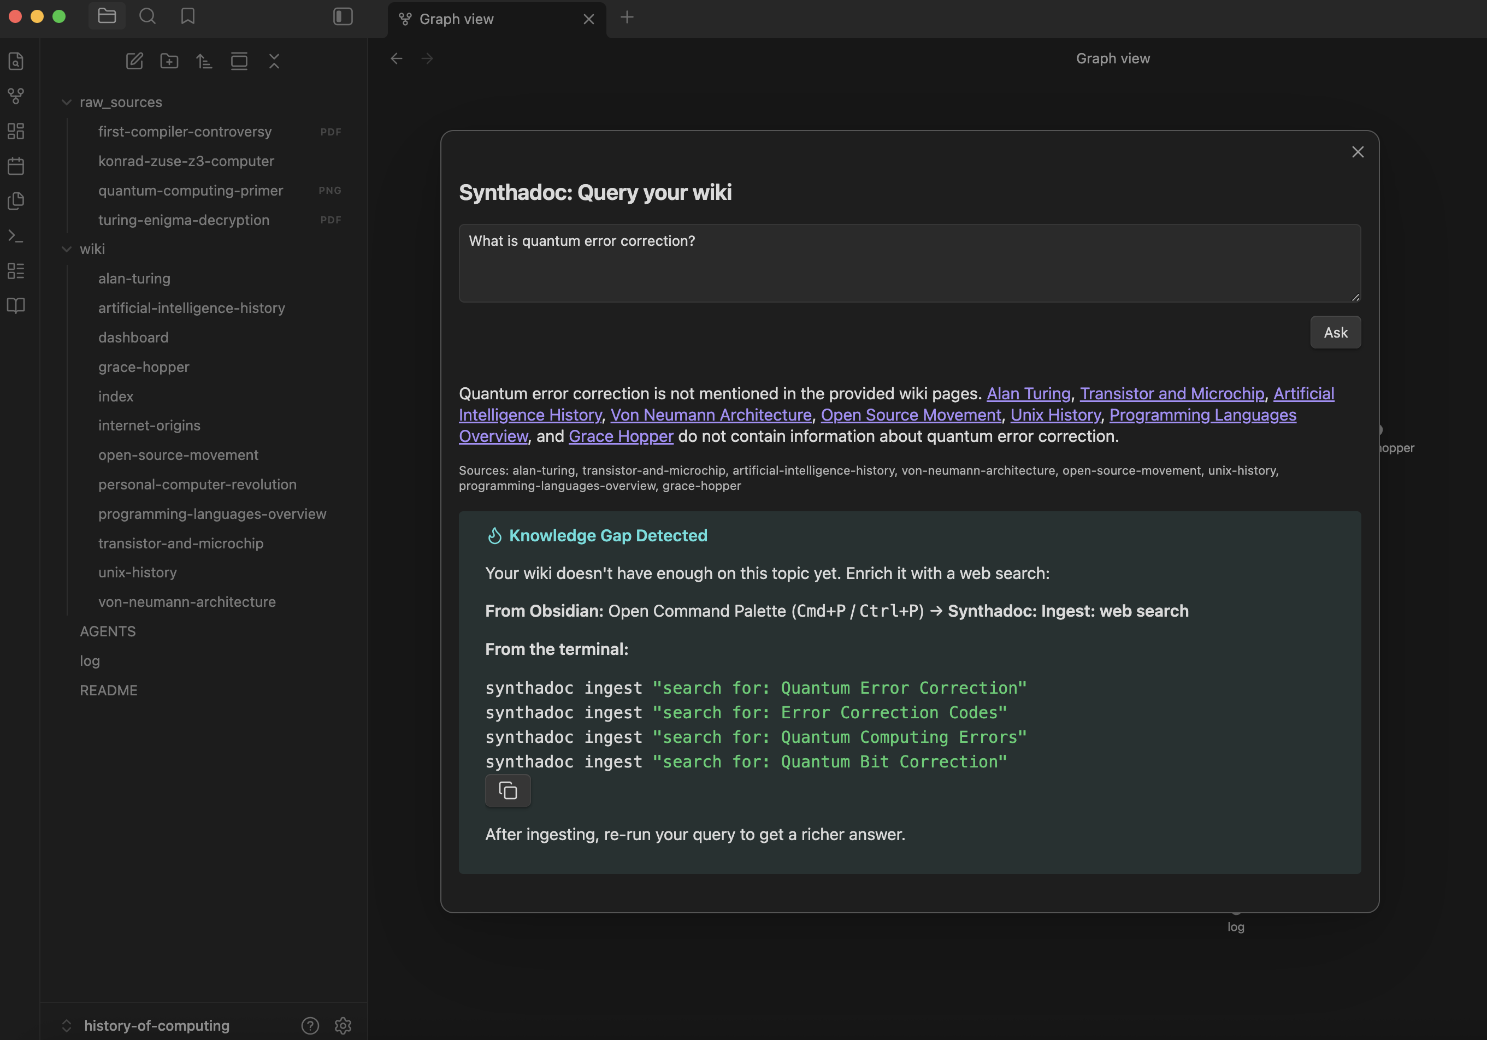The height and width of the screenshot is (1040, 1487).
Task: Open the Open Source Movement link
Action: [911, 415]
